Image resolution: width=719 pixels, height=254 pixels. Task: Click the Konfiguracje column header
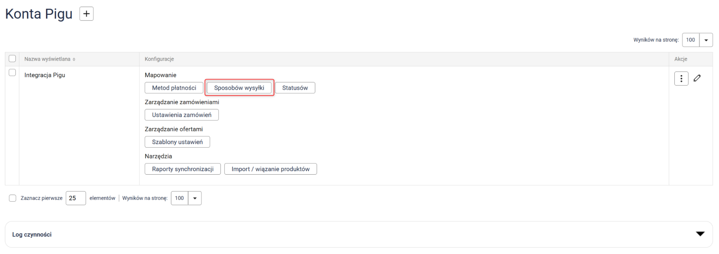pyautogui.click(x=159, y=59)
